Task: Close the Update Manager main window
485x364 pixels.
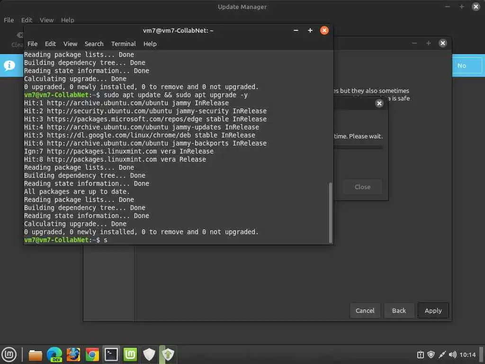Action: [x=476, y=7]
